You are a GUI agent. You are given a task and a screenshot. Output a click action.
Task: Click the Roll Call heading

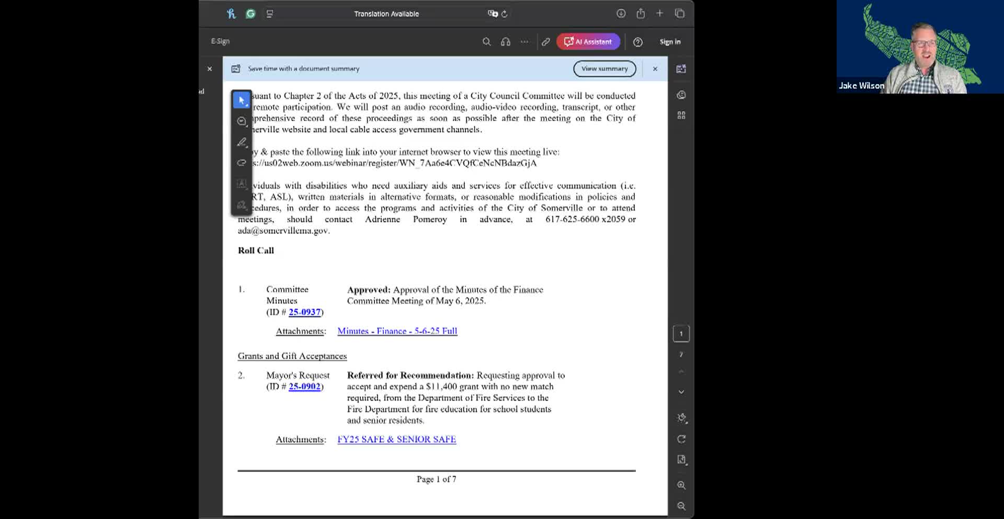click(x=256, y=251)
